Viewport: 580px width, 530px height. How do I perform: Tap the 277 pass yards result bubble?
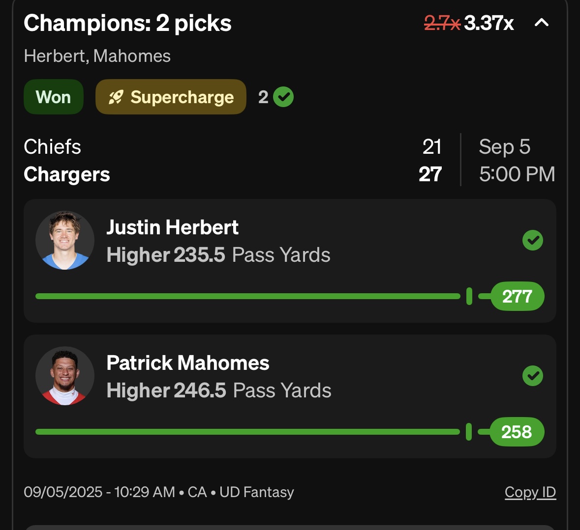517,296
